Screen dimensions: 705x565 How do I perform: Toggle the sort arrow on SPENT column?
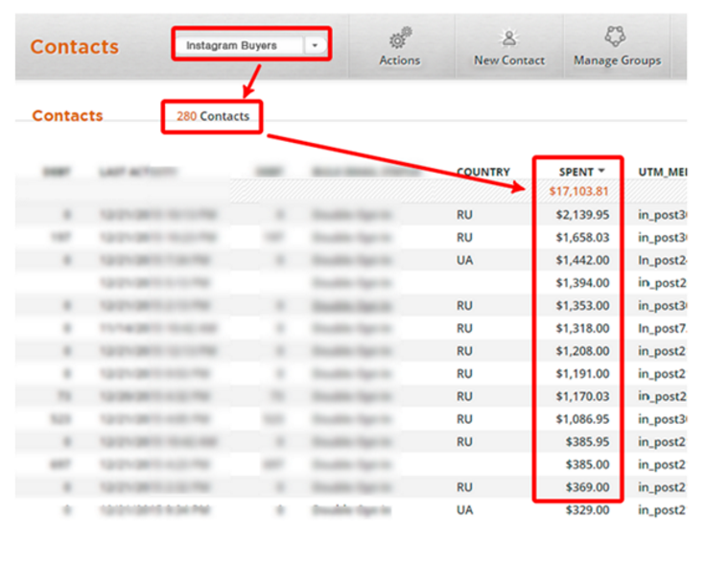[601, 172]
